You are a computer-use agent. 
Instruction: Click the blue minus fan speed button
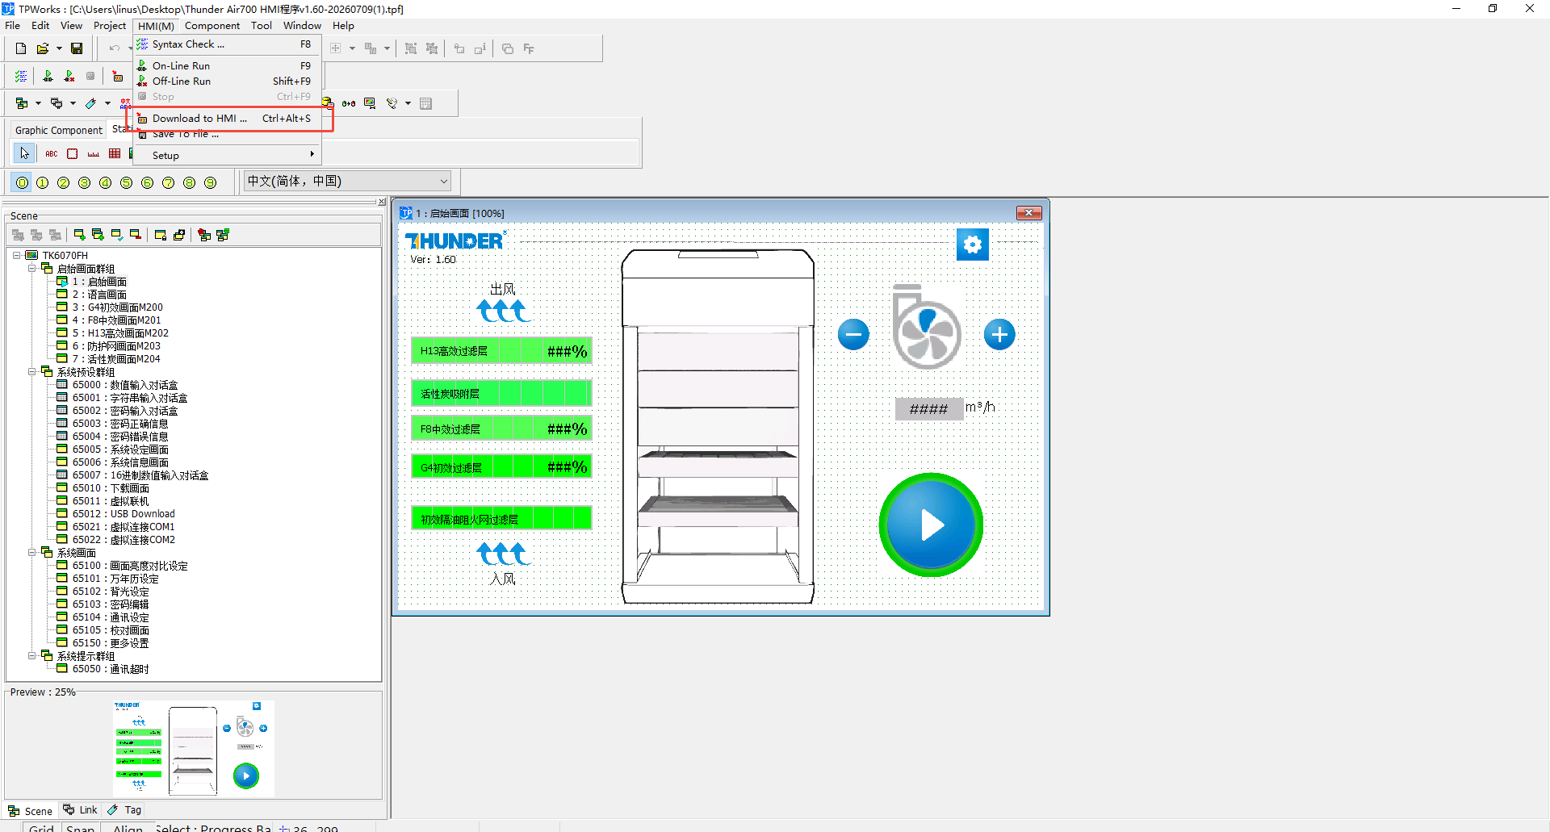853,334
